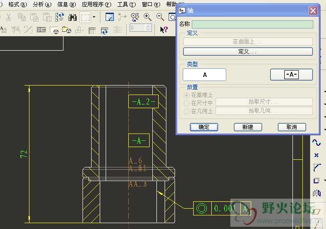Select the -A- datum tag in drawing
This screenshot has height=229, width=326.
(x=139, y=141)
